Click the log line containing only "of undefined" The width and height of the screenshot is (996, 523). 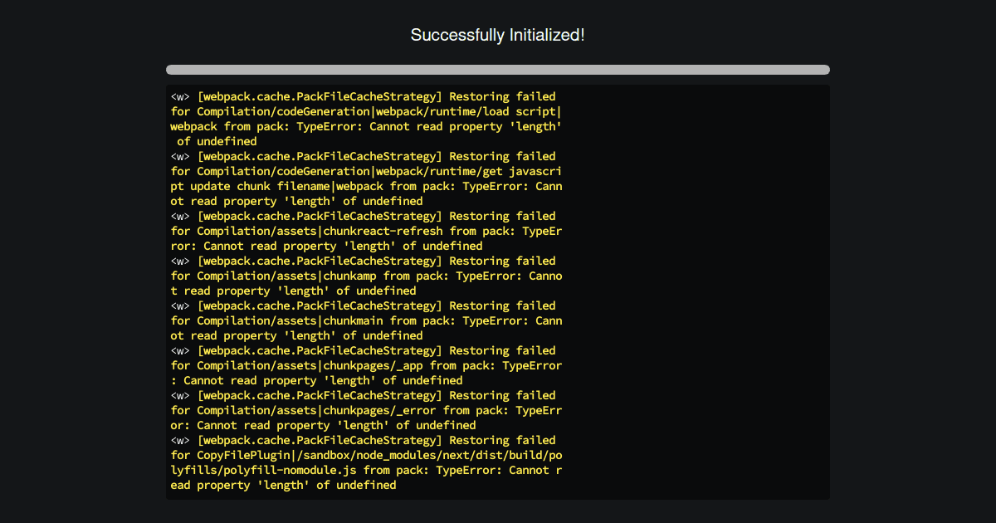pyautogui.click(x=217, y=141)
